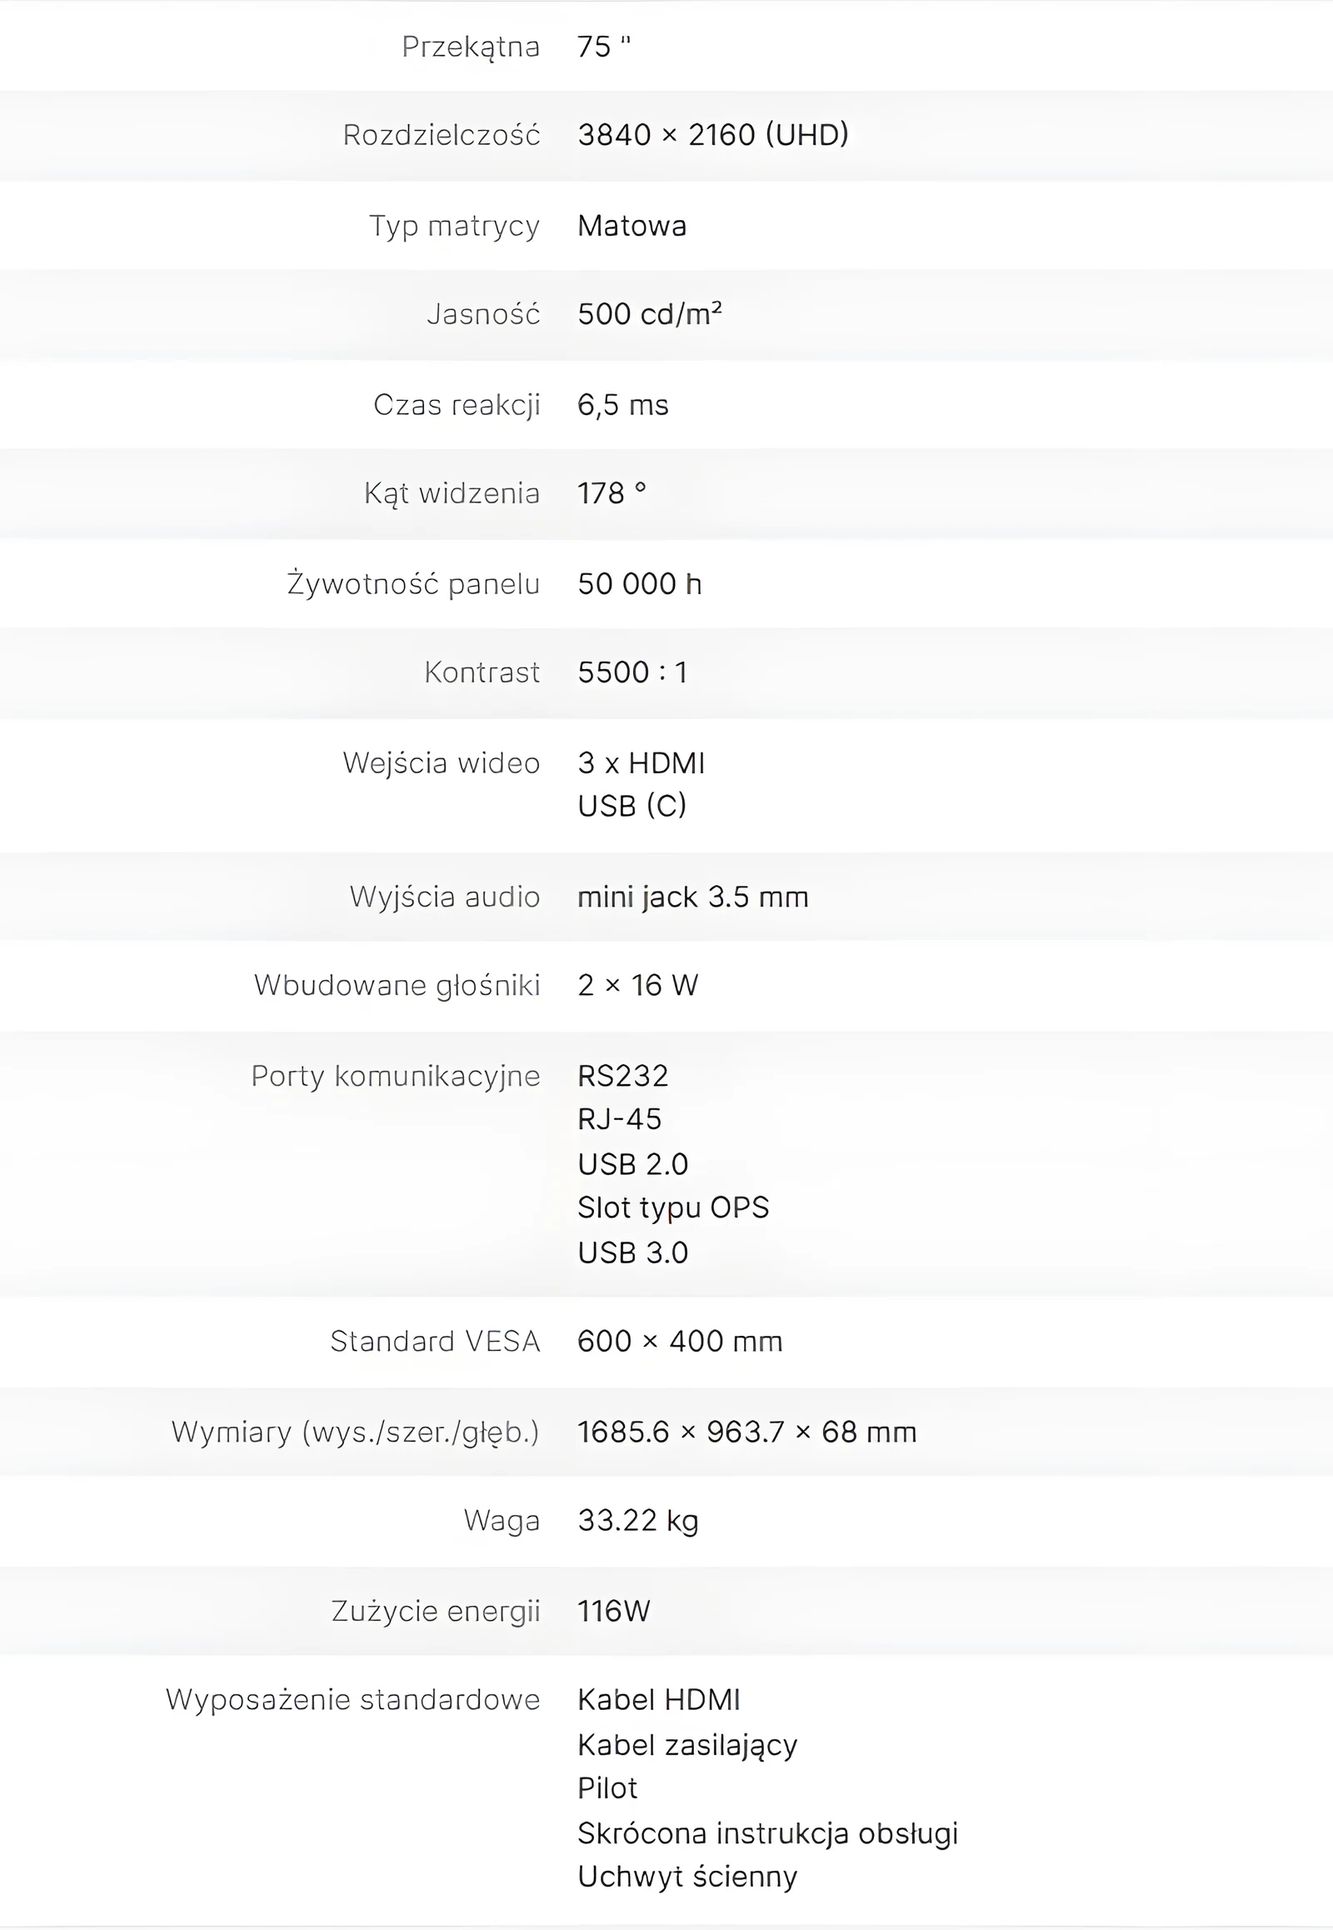The height and width of the screenshot is (1930, 1333).
Task: Click the 50 000 h panel lifetime value
Action: [640, 584]
